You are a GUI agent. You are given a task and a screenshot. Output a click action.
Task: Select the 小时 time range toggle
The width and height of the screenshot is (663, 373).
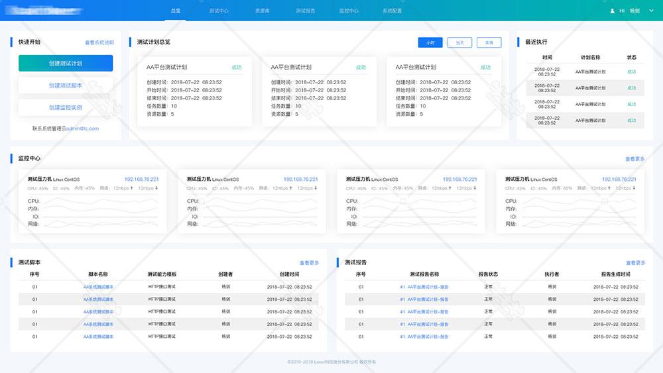pos(430,42)
